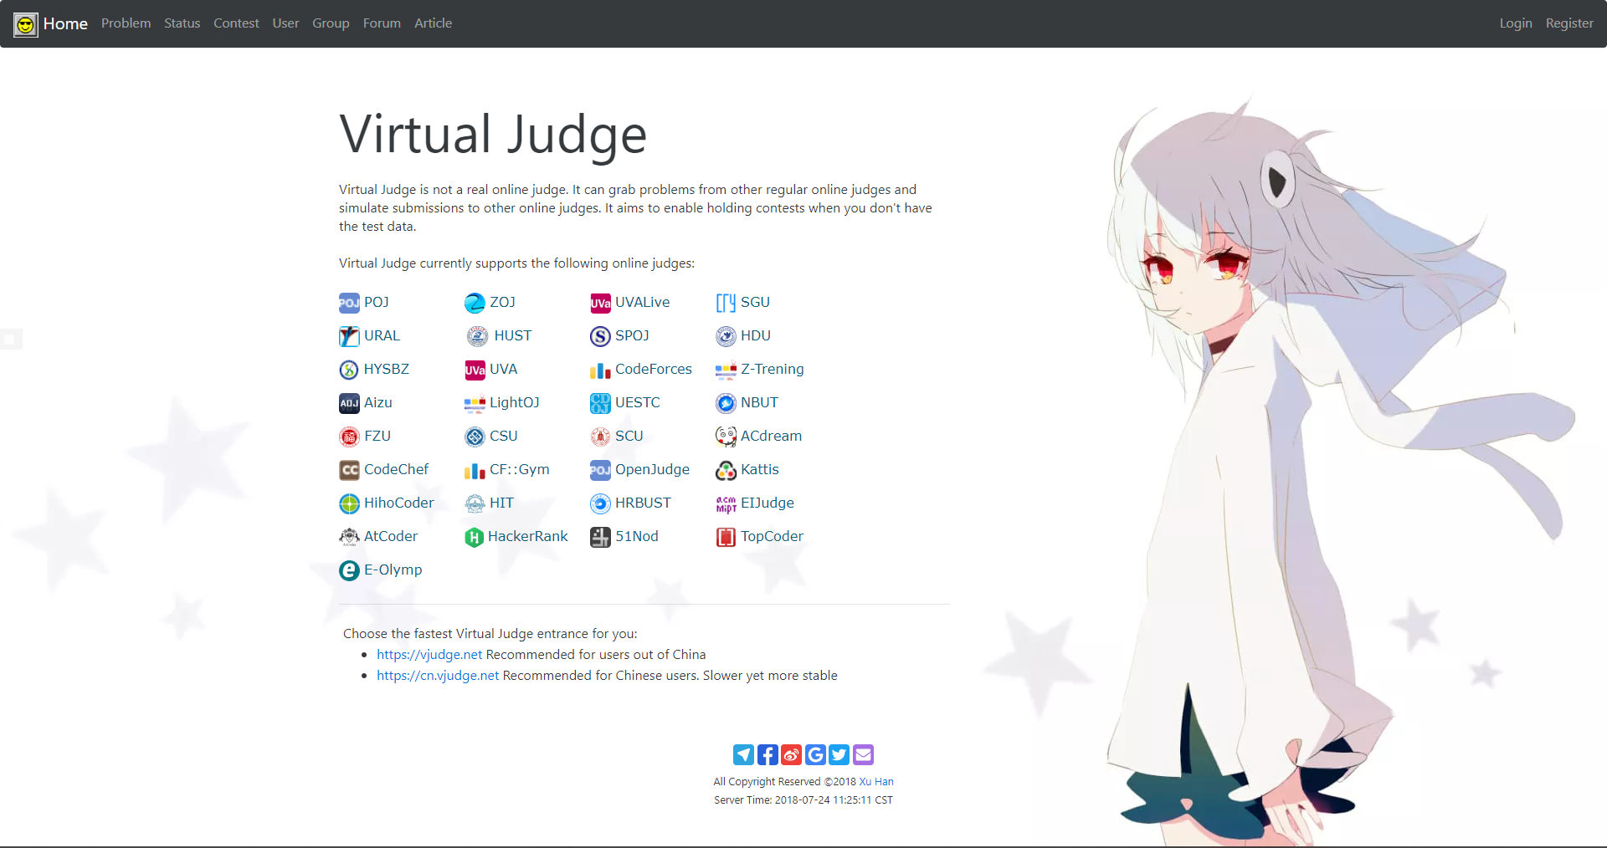Click the Telegram share icon
This screenshot has height=848, width=1607.
(x=742, y=754)
